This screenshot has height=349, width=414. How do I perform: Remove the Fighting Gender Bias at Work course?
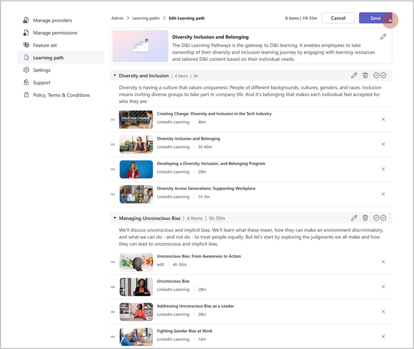pyautogui.click(x=383, y=336)
